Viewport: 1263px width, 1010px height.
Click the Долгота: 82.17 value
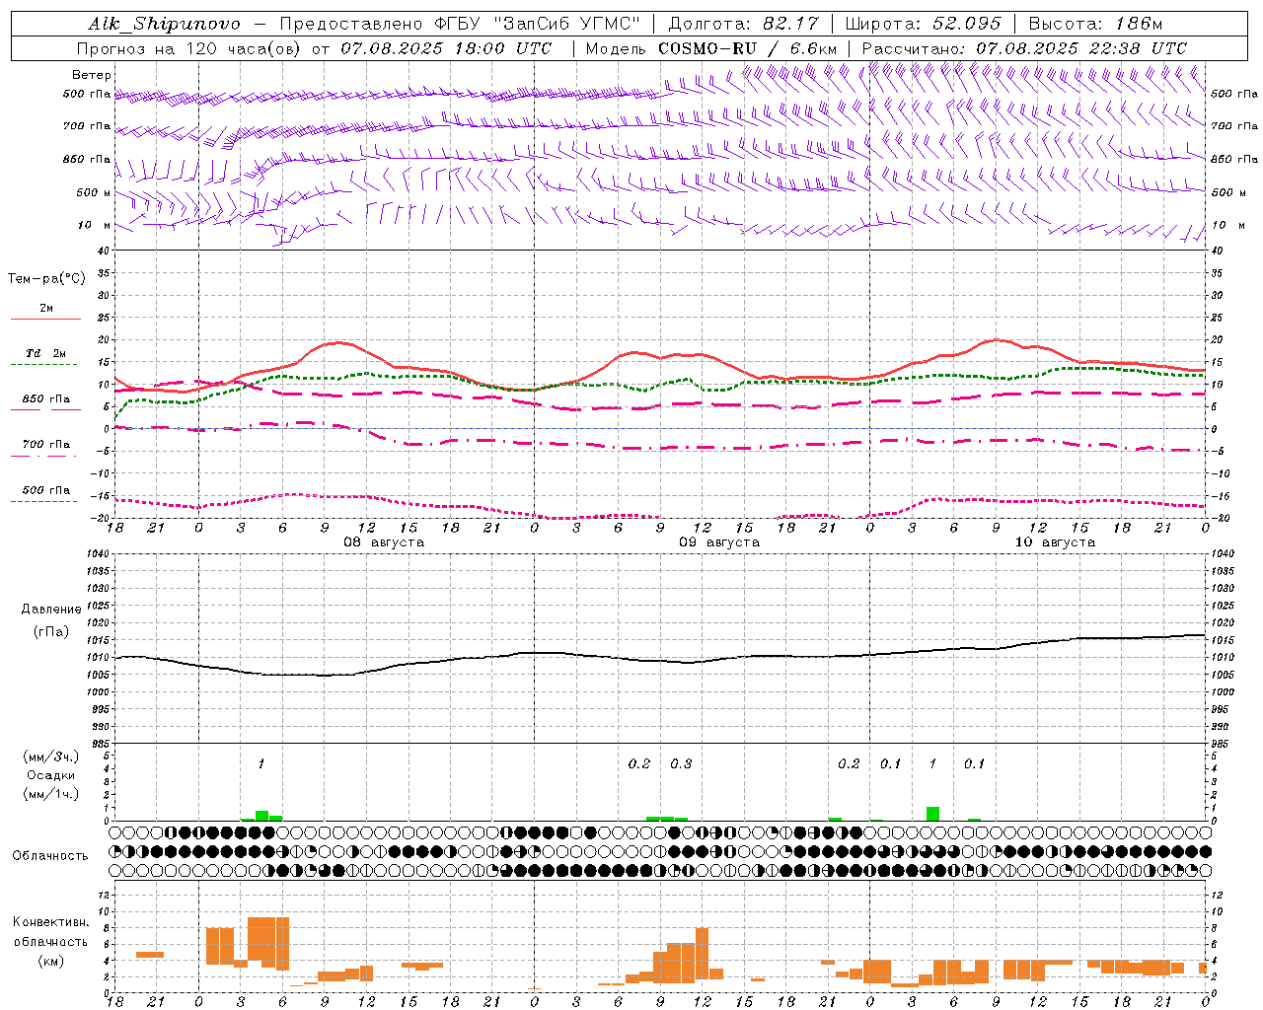[x=744, y=24]
